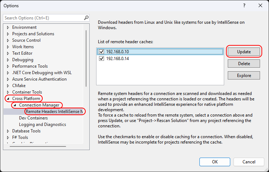Image resolution: width=269 pixels, height=172 pixels.
Task: Confirm with the OK button
Action: click(215, 162)
